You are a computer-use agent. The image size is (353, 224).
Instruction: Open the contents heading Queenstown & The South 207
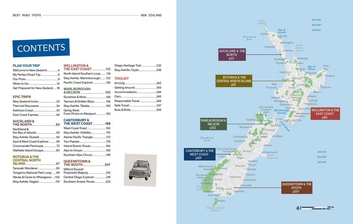(x=87, y=163)
